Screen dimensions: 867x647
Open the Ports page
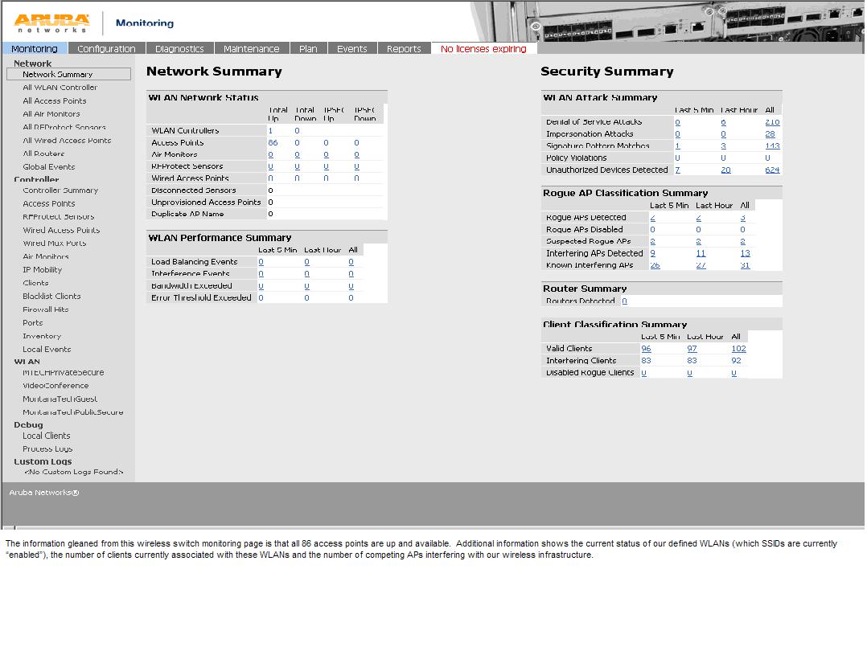coord(33,322)
